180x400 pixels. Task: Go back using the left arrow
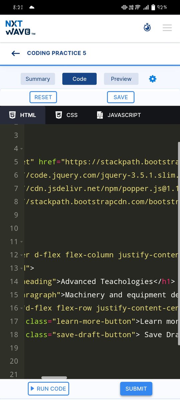[16, 53]
